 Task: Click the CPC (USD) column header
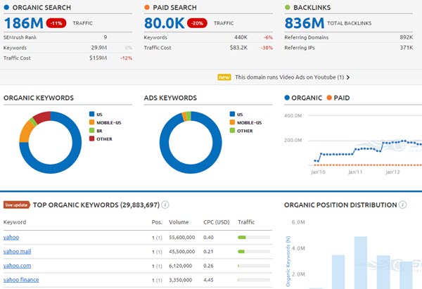(217, 222)
